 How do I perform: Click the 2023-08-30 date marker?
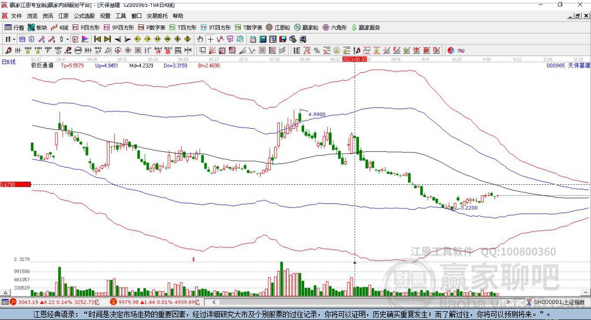(354, 59)
